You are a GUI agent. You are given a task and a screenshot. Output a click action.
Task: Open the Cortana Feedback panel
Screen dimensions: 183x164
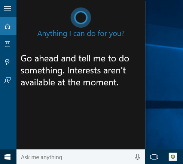(7, 80)
